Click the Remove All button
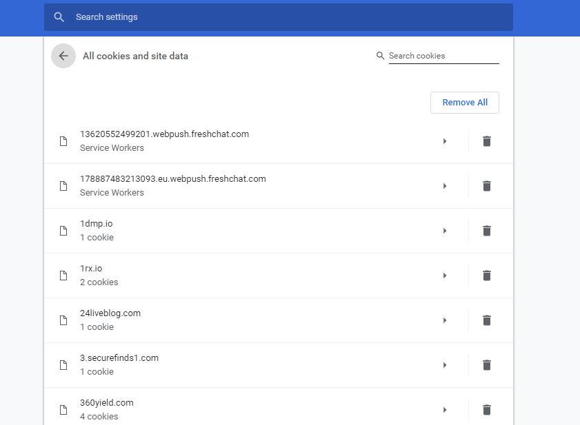 tap(465, 103)
